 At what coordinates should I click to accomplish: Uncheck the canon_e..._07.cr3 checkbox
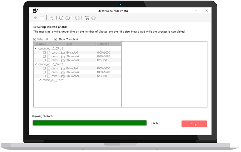[x=40, y=80]
